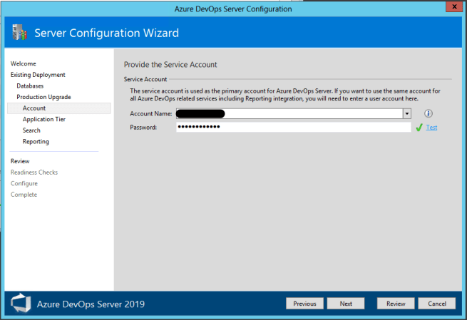Click the Password input field
Image resolution: width=467 pixels, height=320 pixels.
point(293,127)
